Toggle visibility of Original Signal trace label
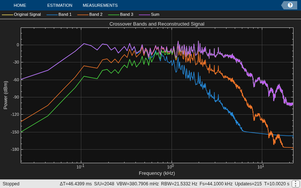 [x=27, y=14]
